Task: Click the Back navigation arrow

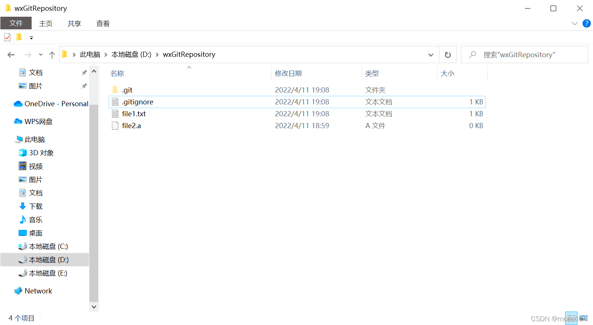Action: point(11,55)
